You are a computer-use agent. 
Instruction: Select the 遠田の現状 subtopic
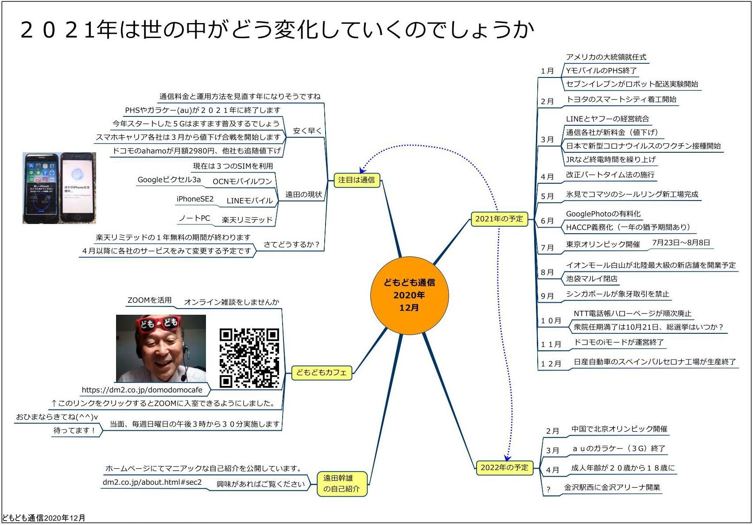[x=303, y=195]
